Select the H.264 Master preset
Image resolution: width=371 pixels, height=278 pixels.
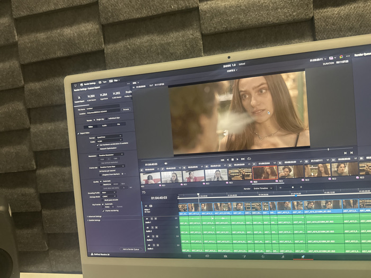91,97
